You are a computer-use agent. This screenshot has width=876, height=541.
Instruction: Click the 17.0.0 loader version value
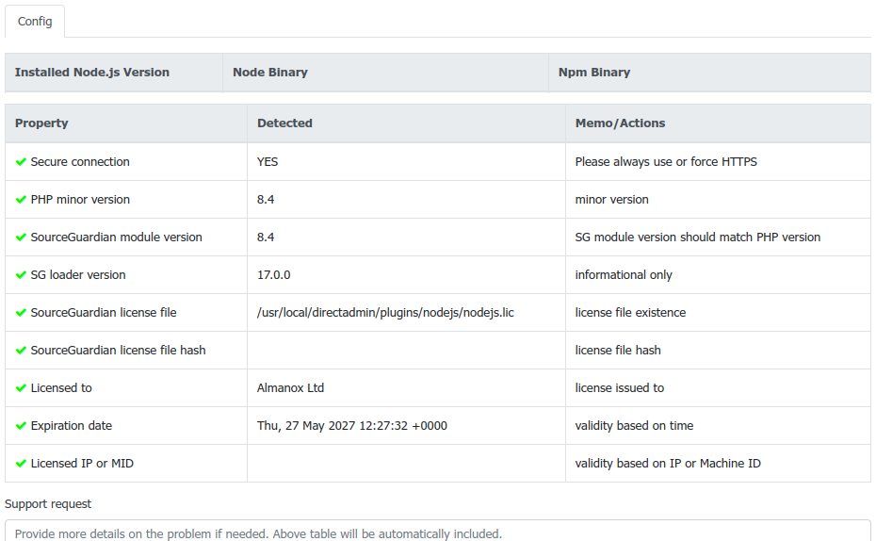[274, 275]
